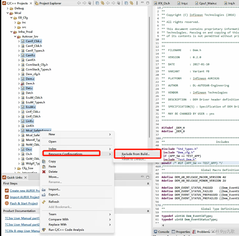
Task: Click the Refresh icon in context menu
Action: tap(44, 202)
